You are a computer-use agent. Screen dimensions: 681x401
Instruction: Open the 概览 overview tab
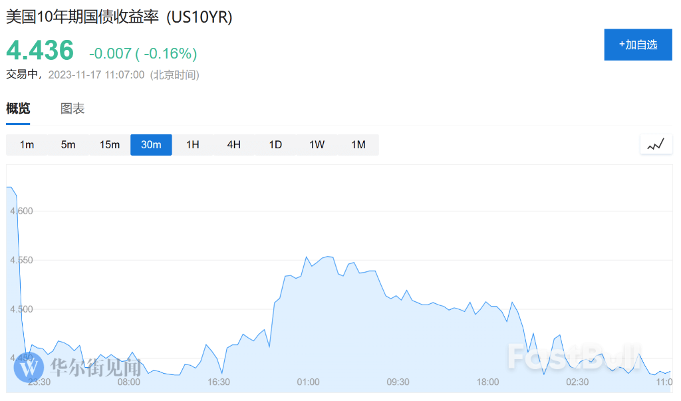pos(18,108)
